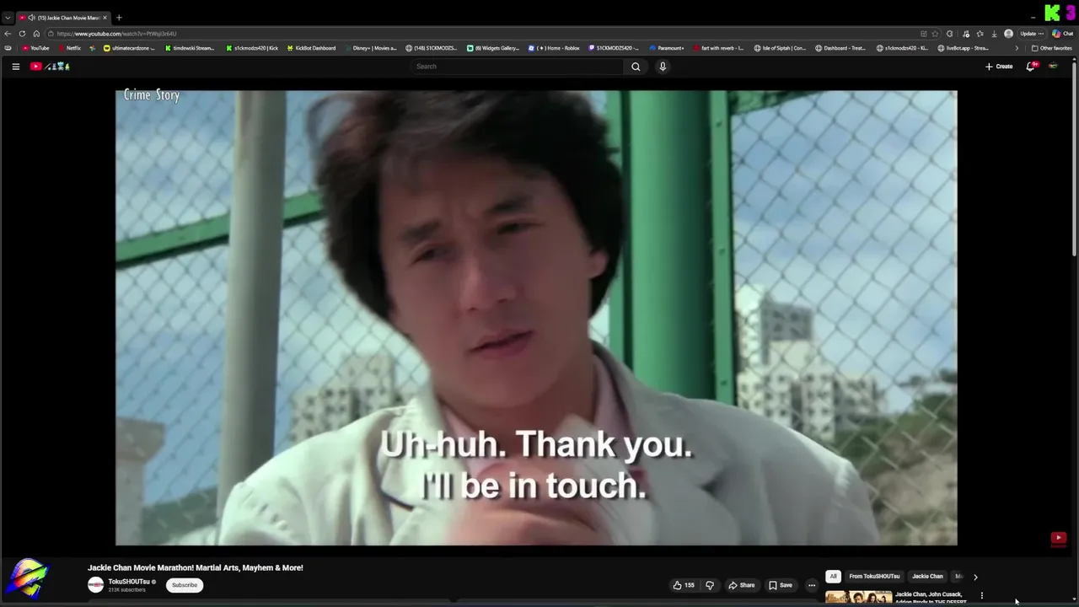Open the Widgets Gallery bookmark
The width and height of the screenshot is (1079, 607).
click(493, 48)
